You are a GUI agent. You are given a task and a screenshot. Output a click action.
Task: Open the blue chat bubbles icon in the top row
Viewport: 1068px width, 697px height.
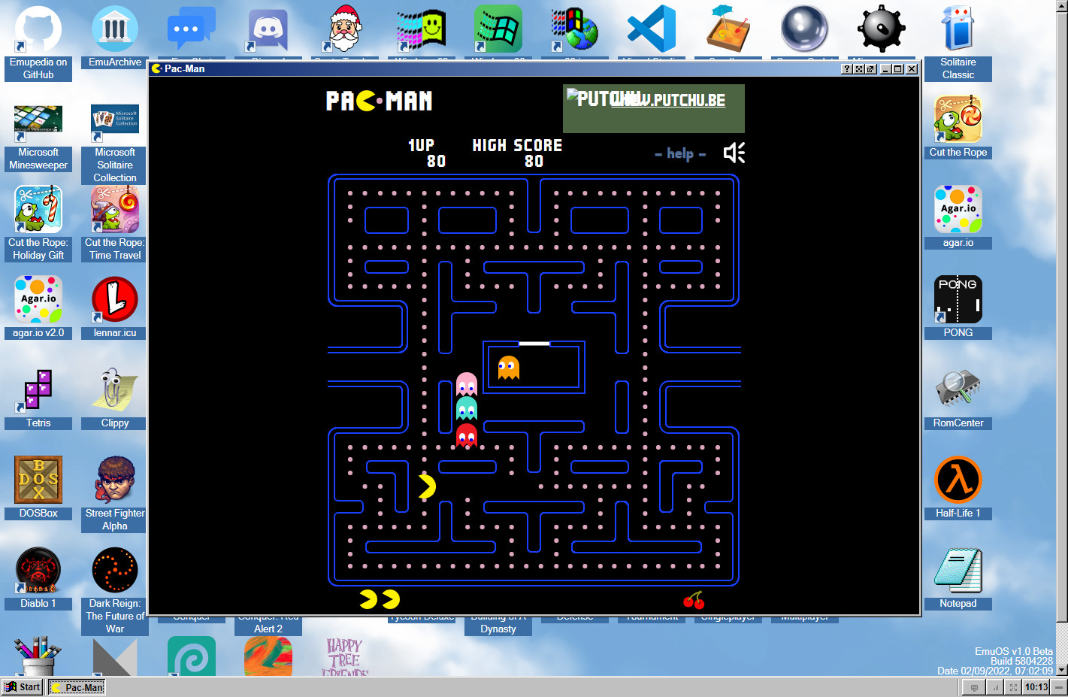tap(192, 29)
